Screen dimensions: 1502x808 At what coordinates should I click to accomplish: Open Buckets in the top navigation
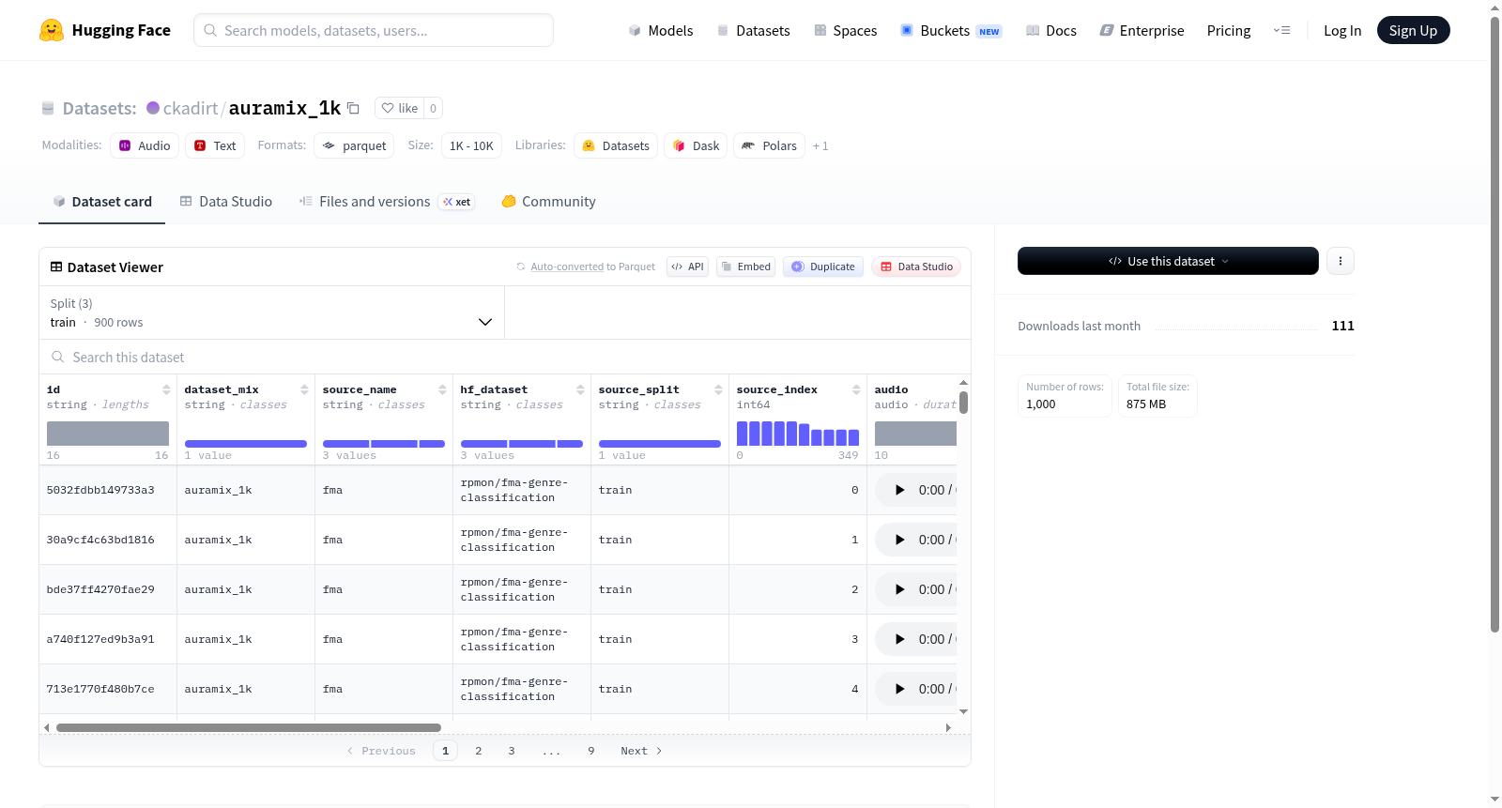pos(951,31)
